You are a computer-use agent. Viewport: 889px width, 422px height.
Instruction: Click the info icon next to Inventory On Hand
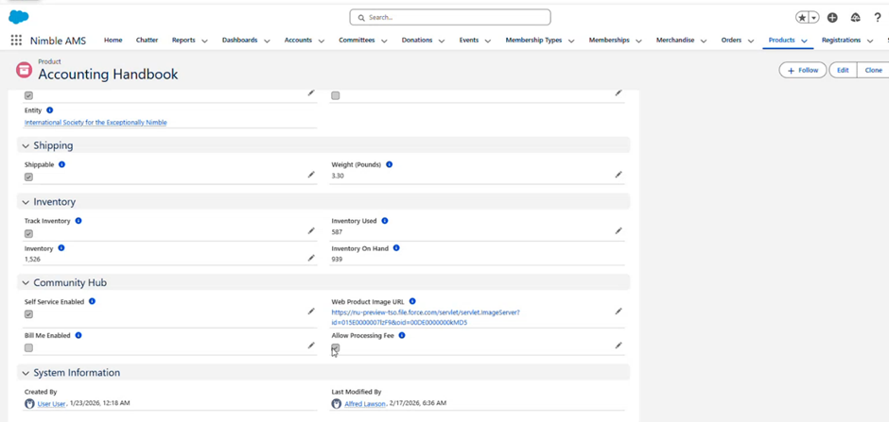click(396, 247)
